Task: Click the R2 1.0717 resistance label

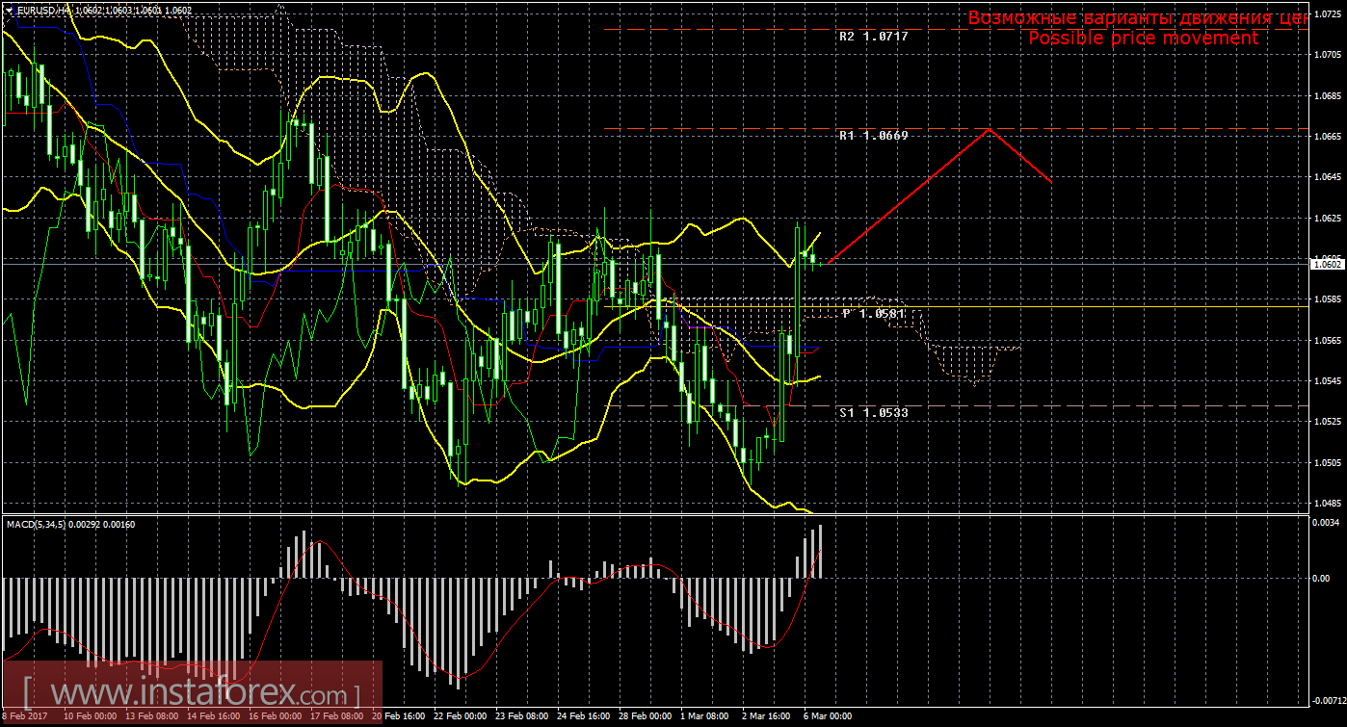Action: point(873,37)
